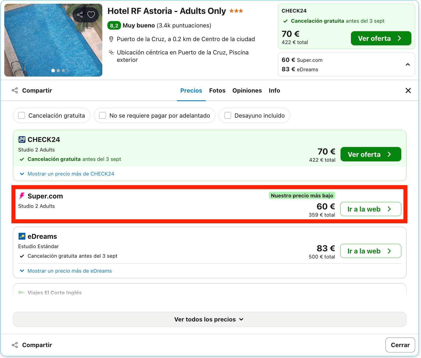Click the hotel pool photo
The image size is (421, 358).
pos(53,40)
